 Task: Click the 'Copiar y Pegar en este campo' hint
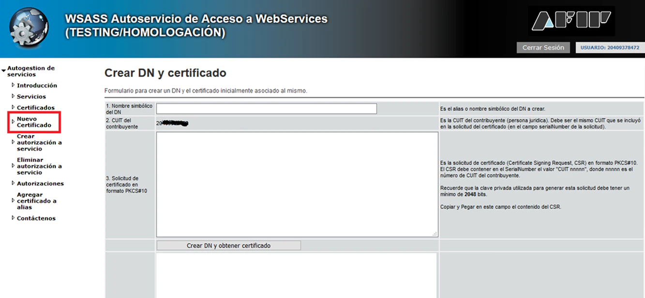coord(502,207)
